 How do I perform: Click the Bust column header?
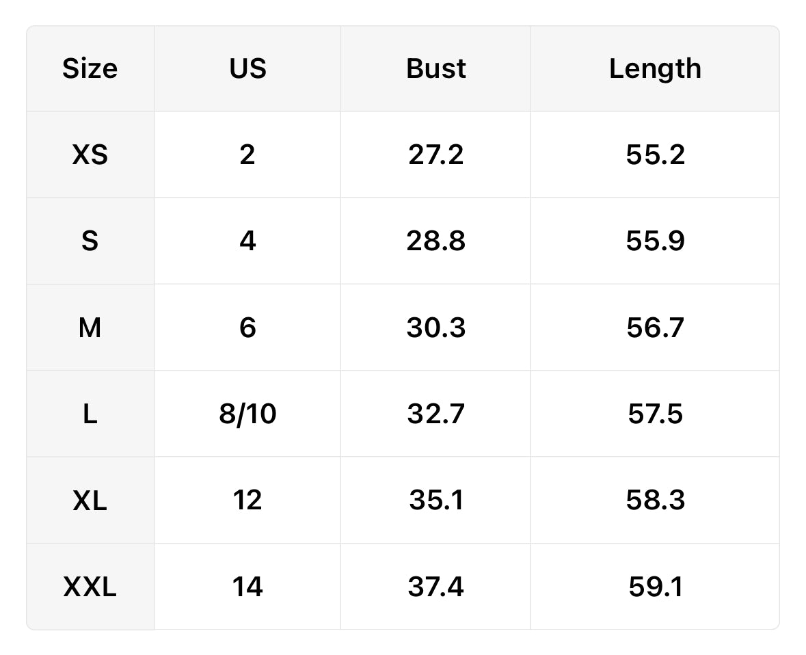(435, 68)
